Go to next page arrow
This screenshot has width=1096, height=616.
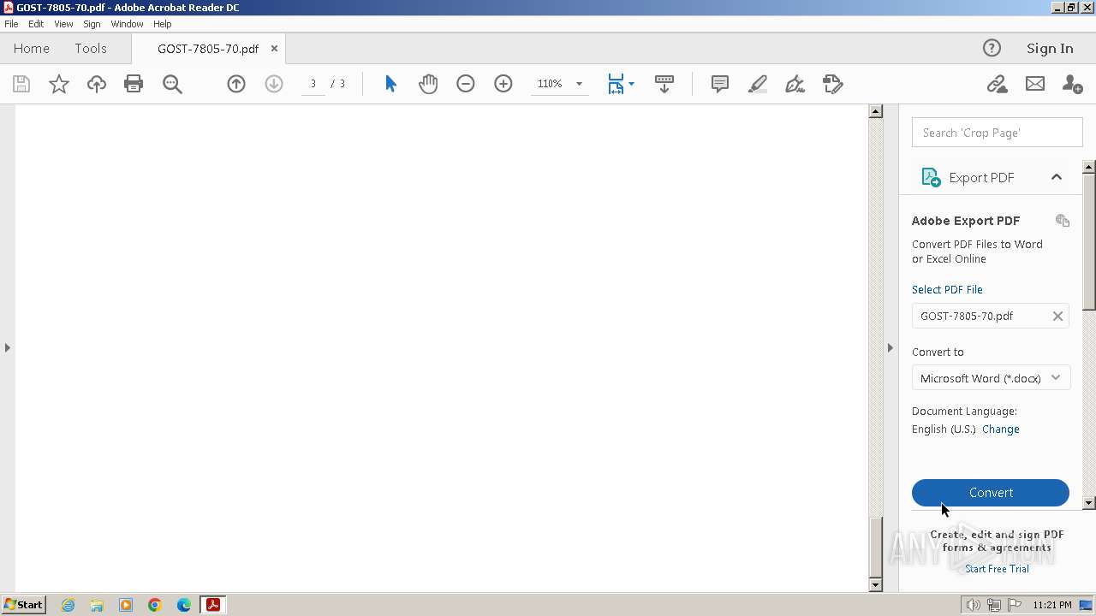click(x=274, y=84)
